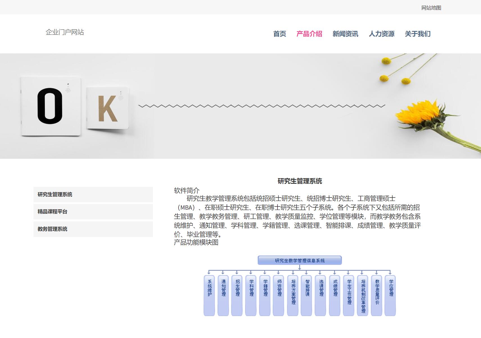Open the 网站地图 link
481x338 pixels.
(x=431, y=8)
